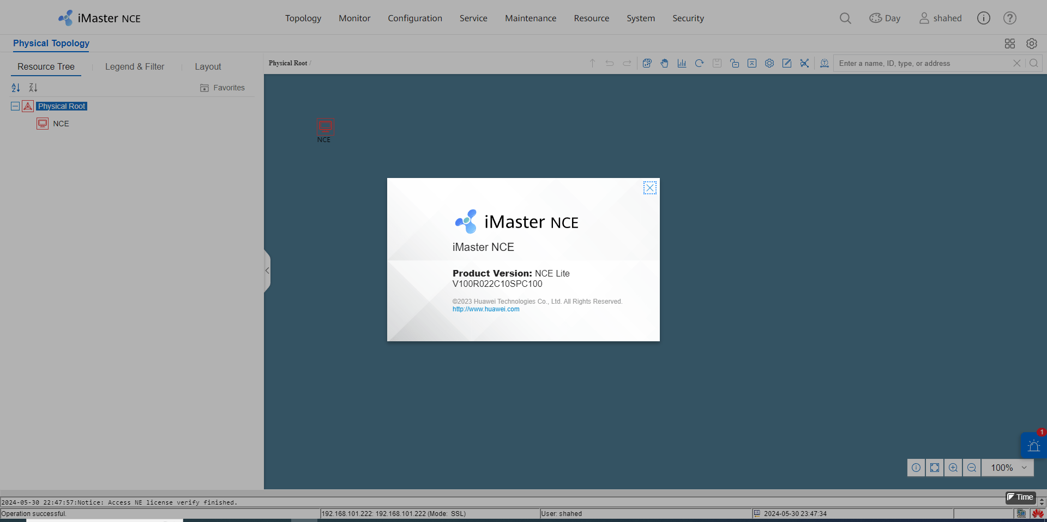The width and height of the screenshot is (1047, 522).
Task: Open the Resource menu
Action: click(x=592, y=18)
